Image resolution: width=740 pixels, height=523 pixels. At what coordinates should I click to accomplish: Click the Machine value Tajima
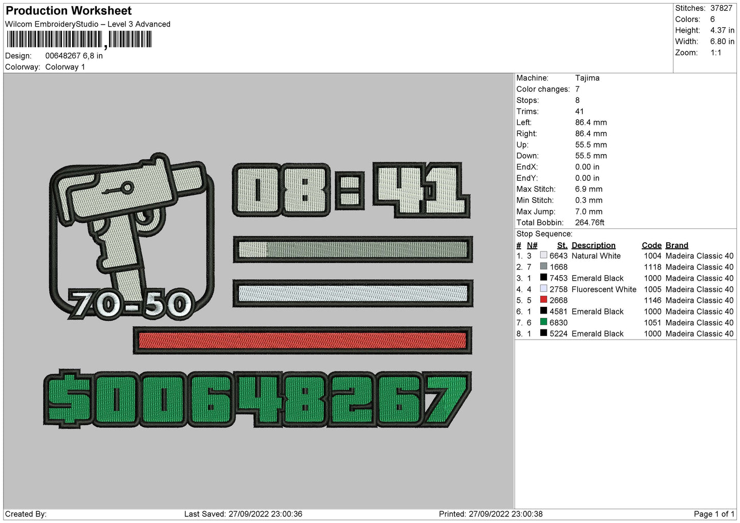tap(587, 78)
